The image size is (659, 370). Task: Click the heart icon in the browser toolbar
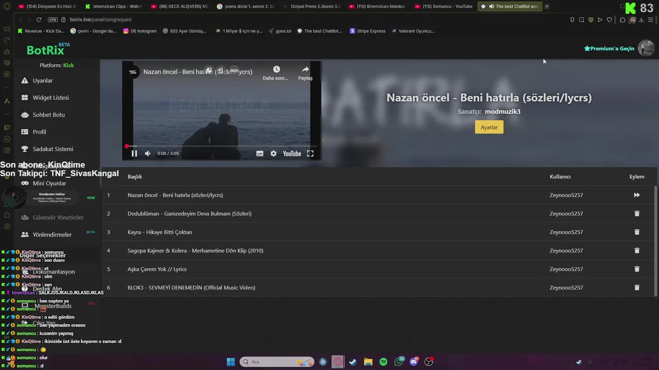click(x=610, y=20)
